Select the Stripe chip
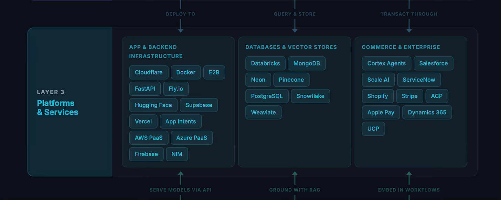This screenshot has width=501, height=200. 409,96
